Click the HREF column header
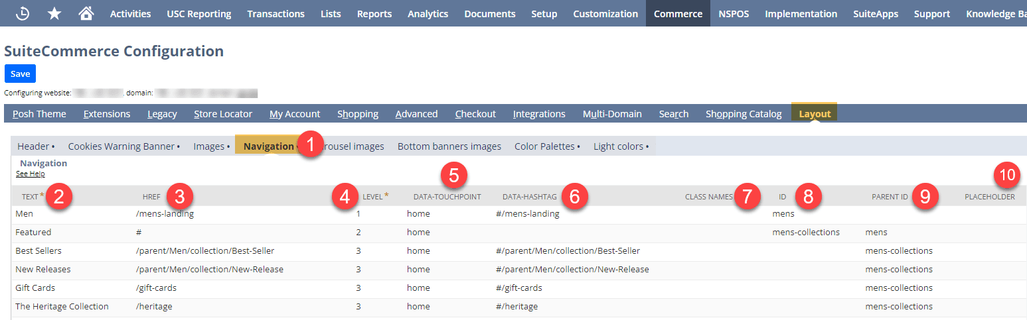 coord(151,197)
